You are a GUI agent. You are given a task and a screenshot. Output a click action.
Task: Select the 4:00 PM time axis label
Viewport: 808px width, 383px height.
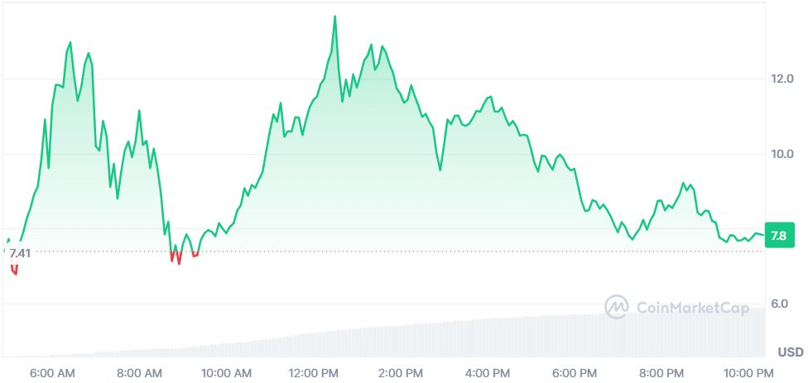point(488,371)
